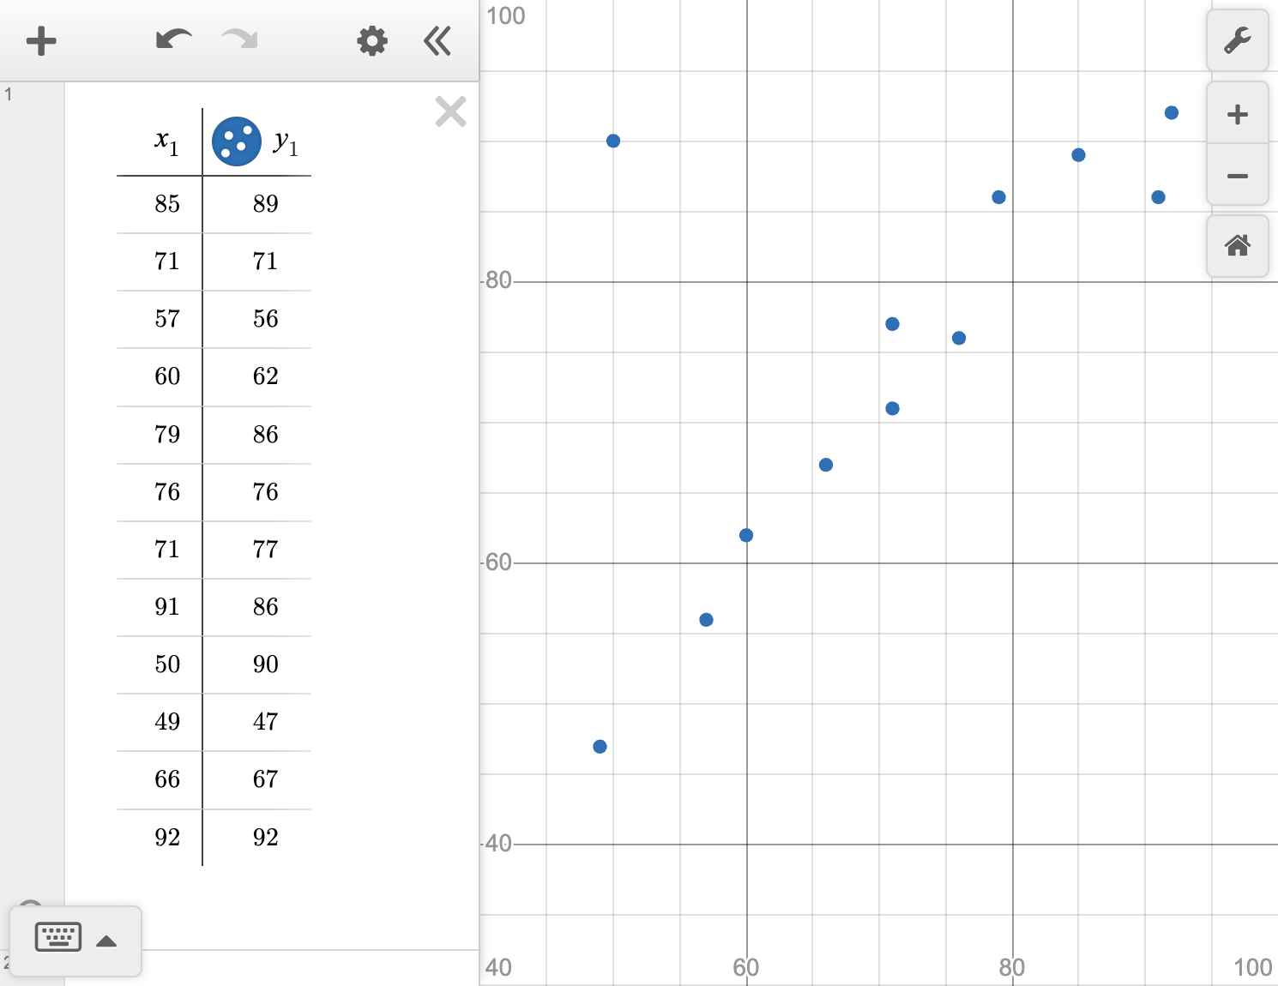Add a new expression with the plus icon

coord(41,40)
